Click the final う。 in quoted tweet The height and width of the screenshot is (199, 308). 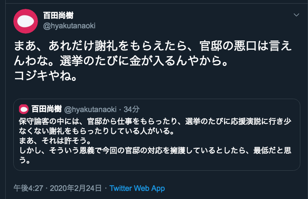[x=25, y=161]
